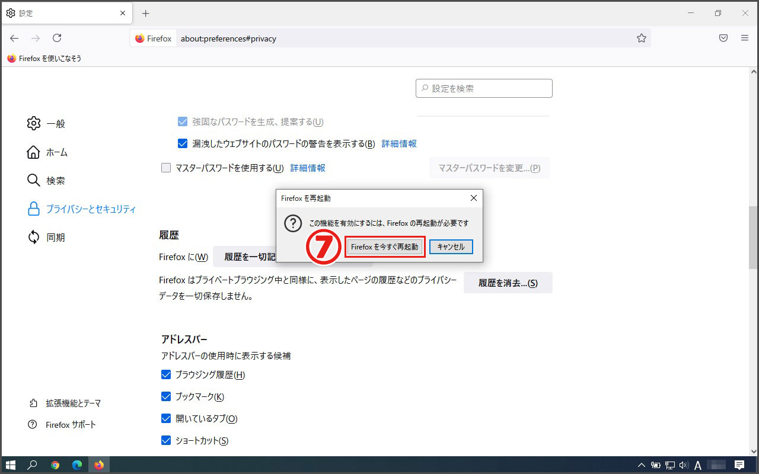Open the Firefox hamburger menu

[x=745, y=38]
